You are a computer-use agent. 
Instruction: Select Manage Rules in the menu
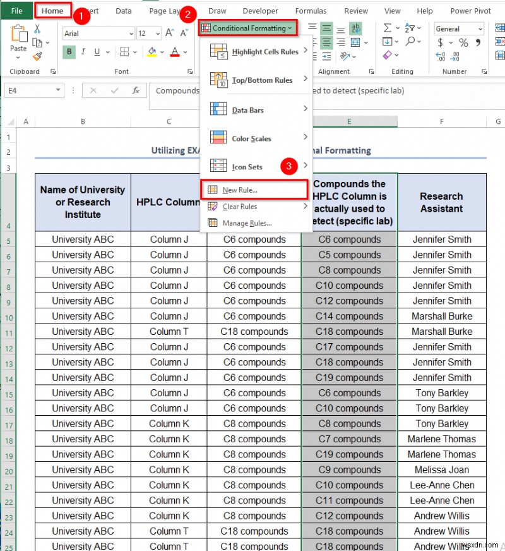coord(247,222)
